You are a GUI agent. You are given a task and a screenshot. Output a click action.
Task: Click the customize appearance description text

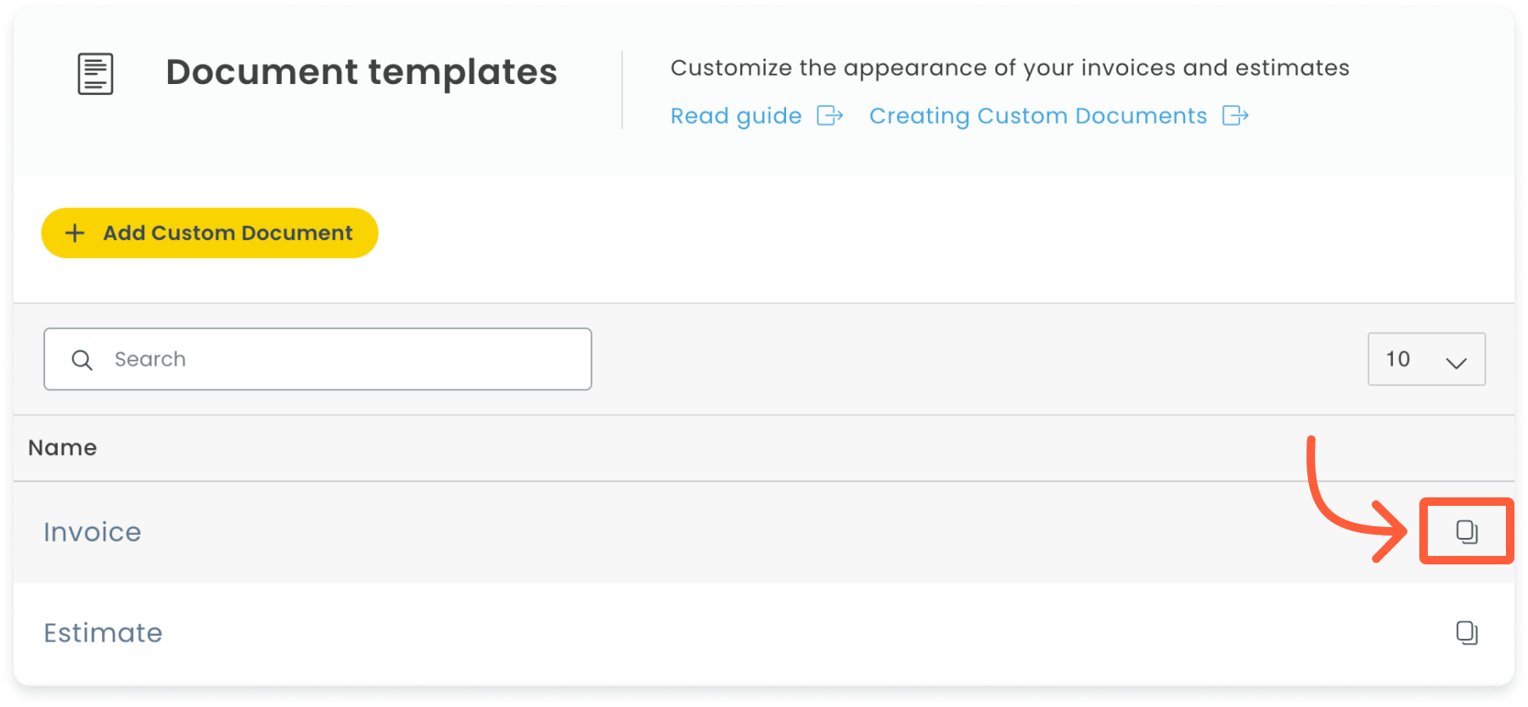(x=1009, y=68)
